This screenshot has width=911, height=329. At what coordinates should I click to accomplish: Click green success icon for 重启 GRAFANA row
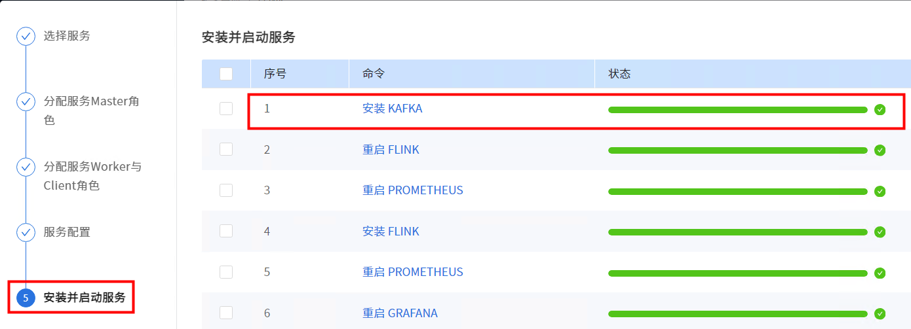880,313
